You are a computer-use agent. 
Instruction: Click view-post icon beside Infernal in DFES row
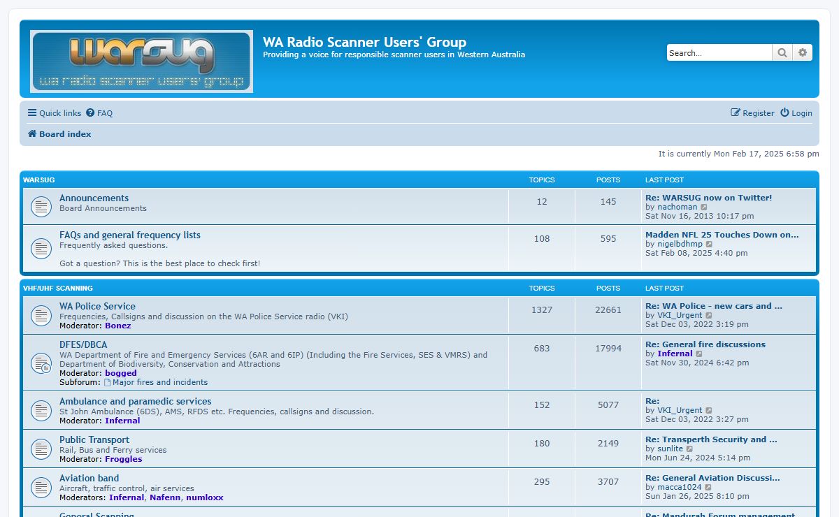tap(699, 354)
